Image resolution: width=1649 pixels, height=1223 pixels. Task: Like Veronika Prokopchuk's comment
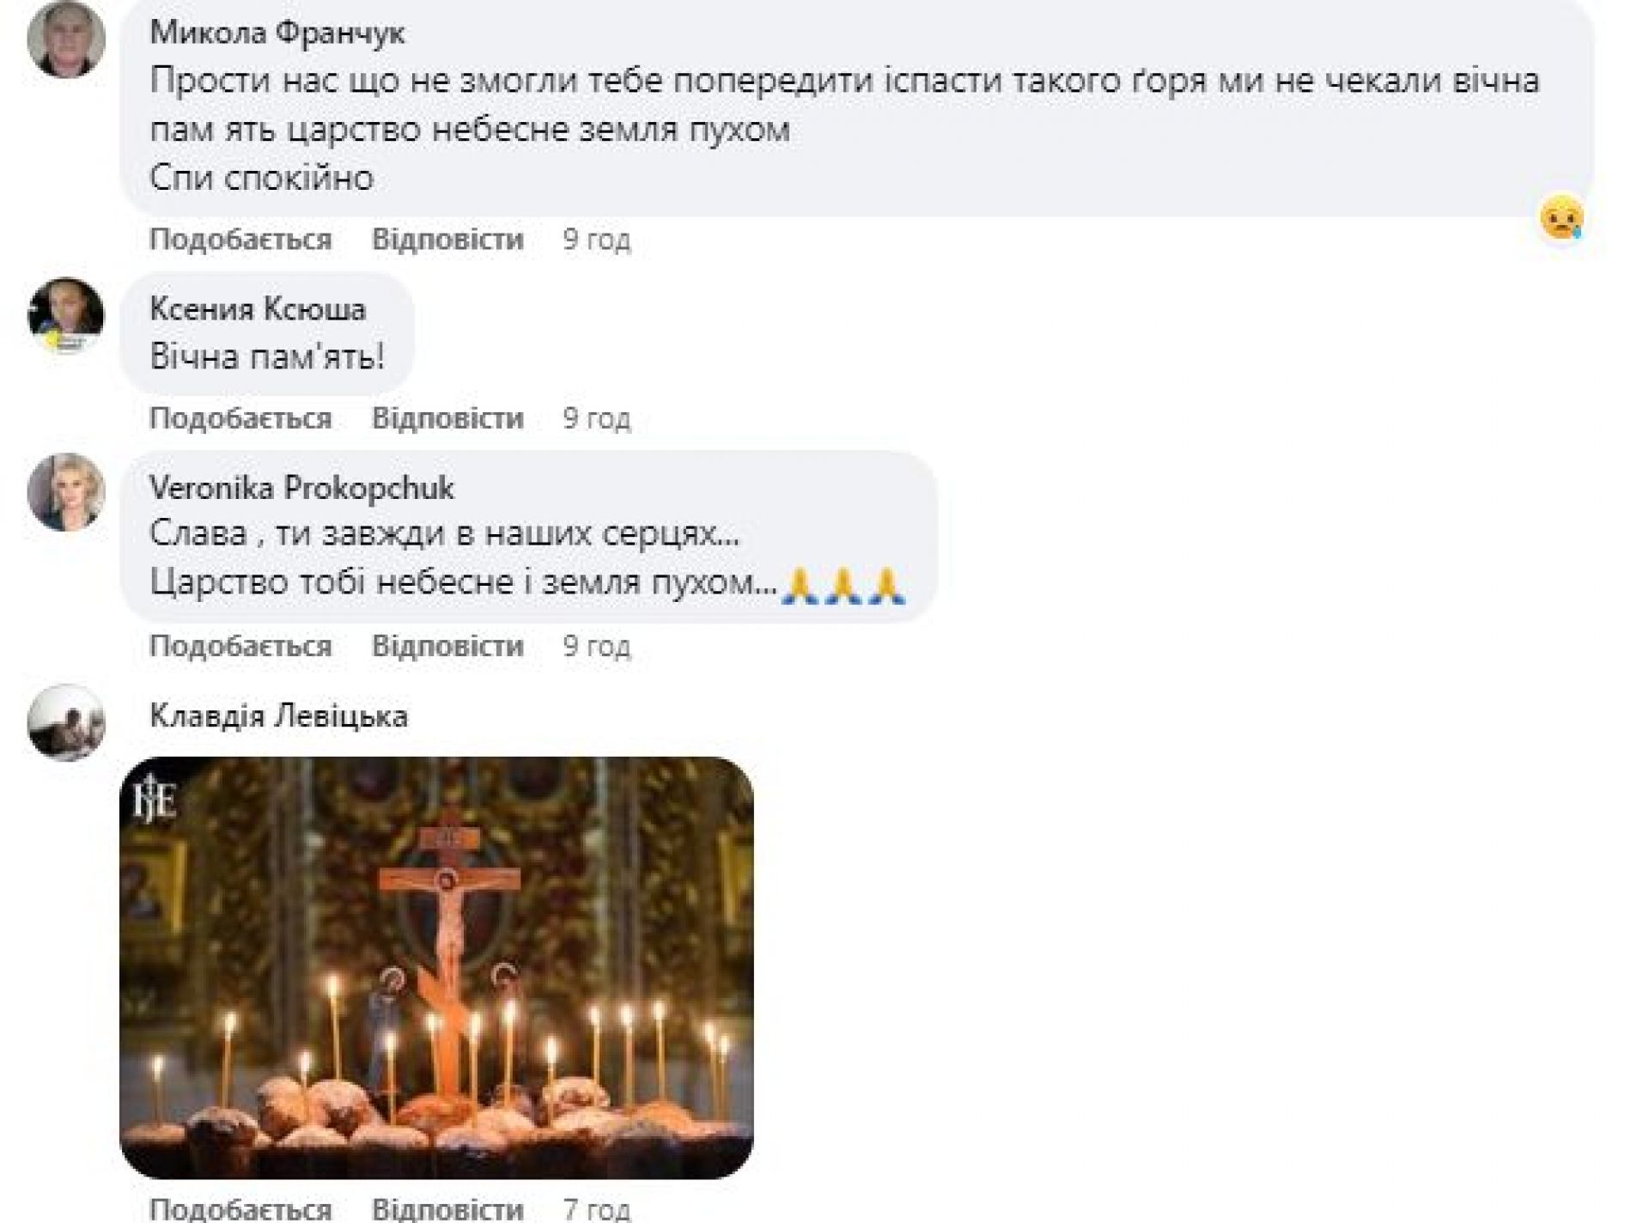click(x=240, y=646)
